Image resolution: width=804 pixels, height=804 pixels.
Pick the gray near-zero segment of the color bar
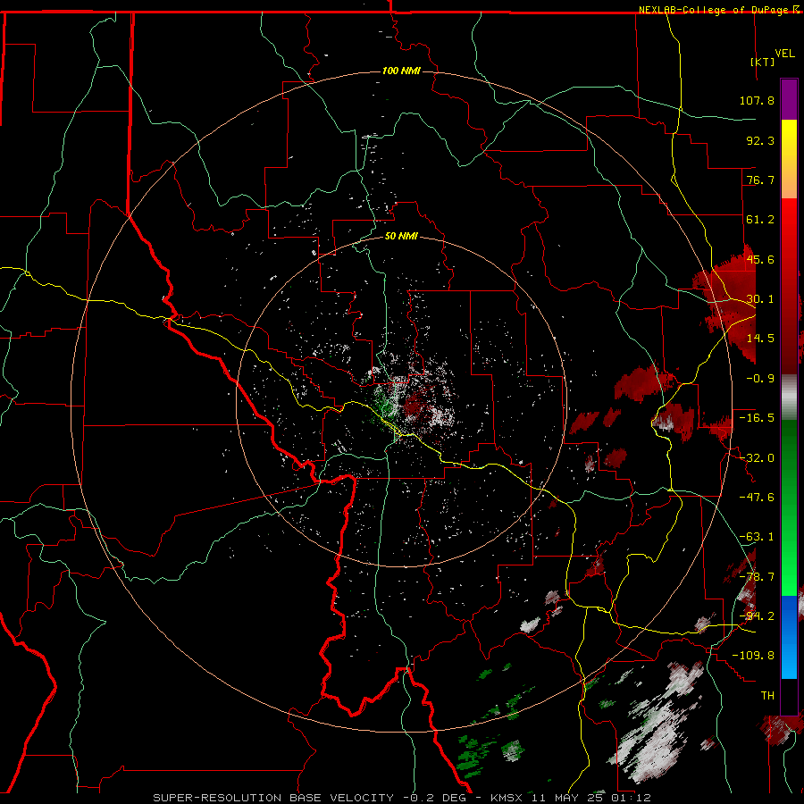(x=789, y=397)
